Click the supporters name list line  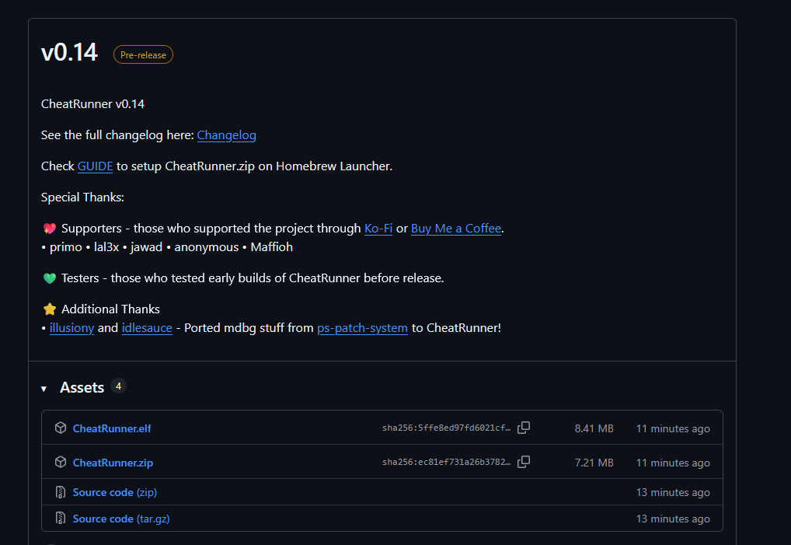167,247
